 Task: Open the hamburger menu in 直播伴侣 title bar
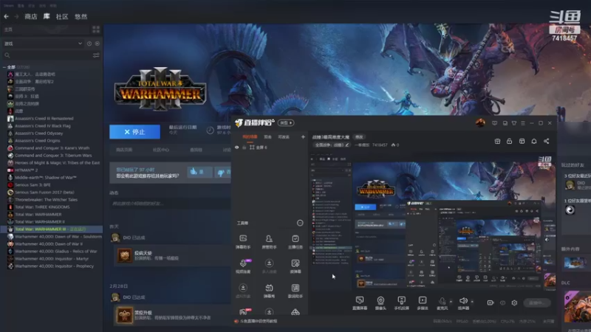[523, 123]
